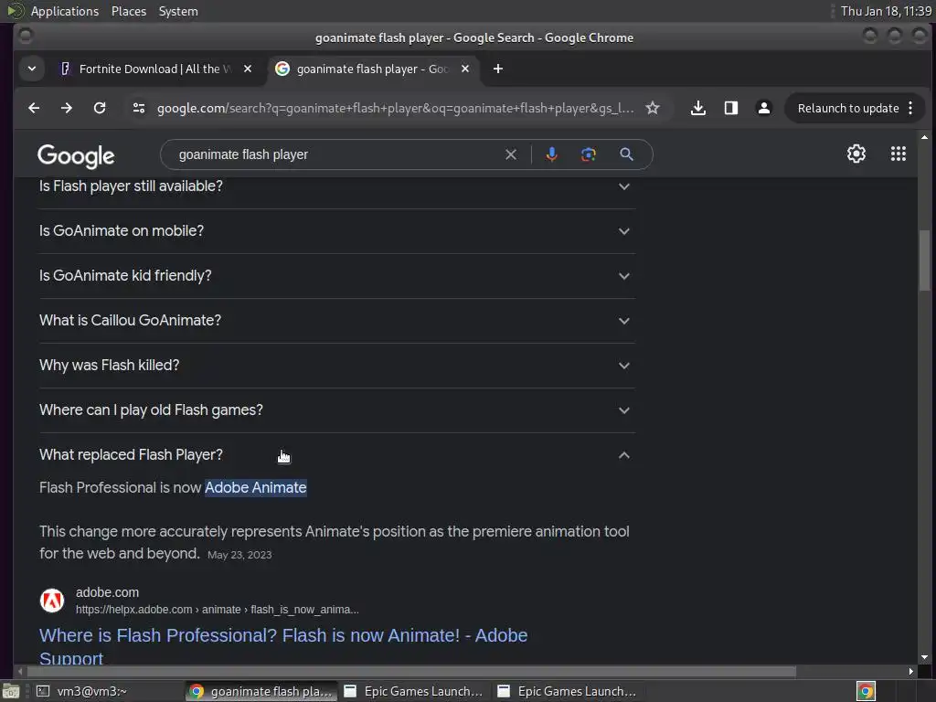Expand 'Why was Flash killed?' question
Screen dimensions: 936x702
[337, 366]
